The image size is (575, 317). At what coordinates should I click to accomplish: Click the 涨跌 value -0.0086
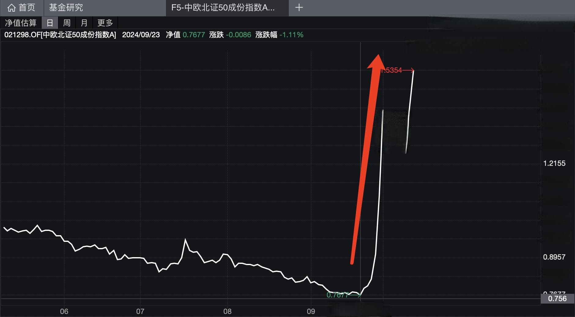coord(239,35)
